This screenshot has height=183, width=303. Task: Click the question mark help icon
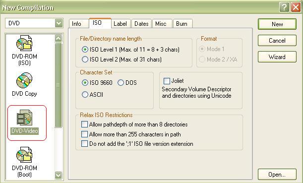(x=284, y=7)
